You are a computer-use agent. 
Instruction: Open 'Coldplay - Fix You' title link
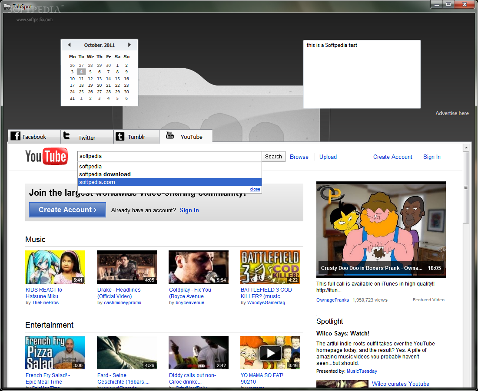(x=190, y=293)
